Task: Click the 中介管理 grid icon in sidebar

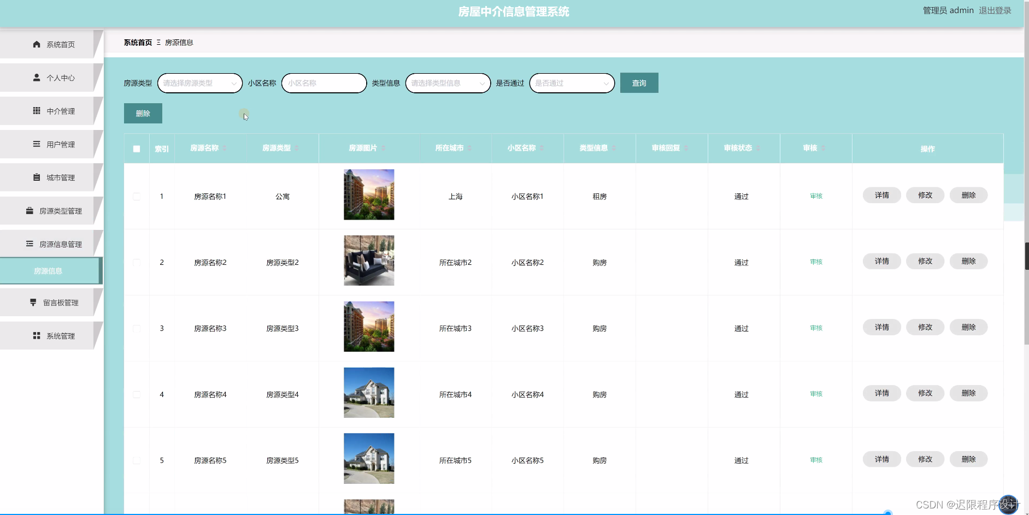Action: (x=37, y=111)
